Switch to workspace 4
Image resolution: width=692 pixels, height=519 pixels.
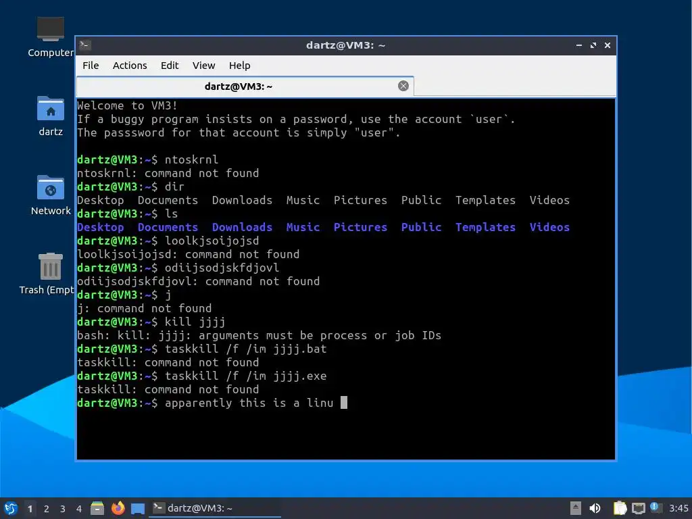(79, 509)
